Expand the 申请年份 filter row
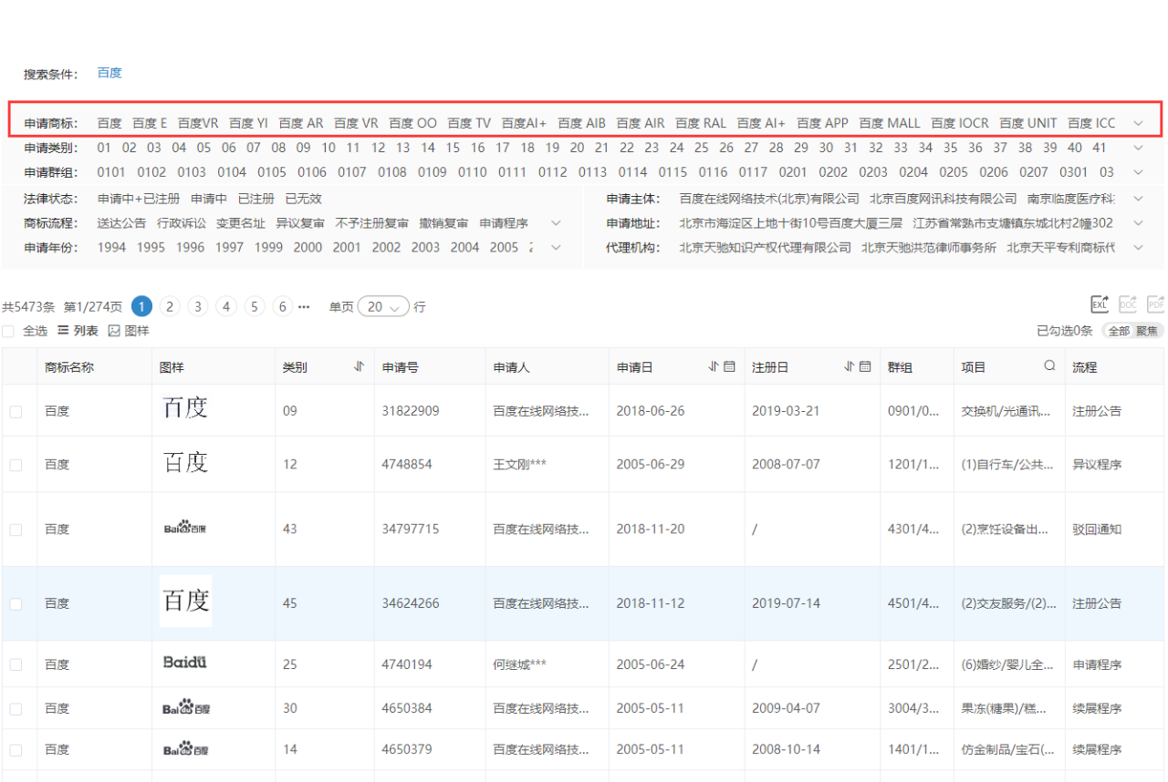This screenshot has width=1168, height=782. (556, 247)
